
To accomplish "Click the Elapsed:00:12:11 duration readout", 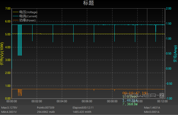I will 83,108.
